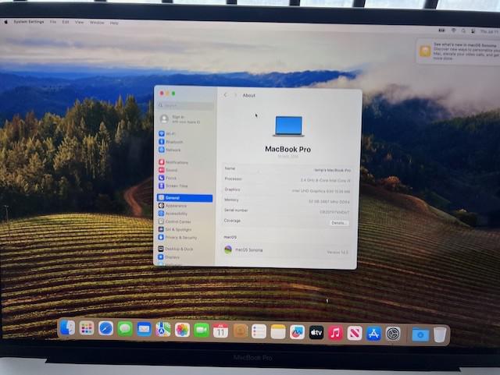Open Finder from the Dock
The height and width of the screenshot is (375, 500).
[67, 328]
